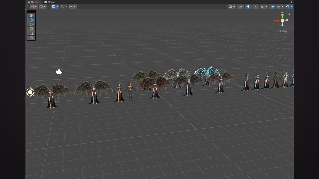The image size is (319, 179).
Task: Click the sun directional light gizmo
Action: pyautogui.click(x=31, y=92)
